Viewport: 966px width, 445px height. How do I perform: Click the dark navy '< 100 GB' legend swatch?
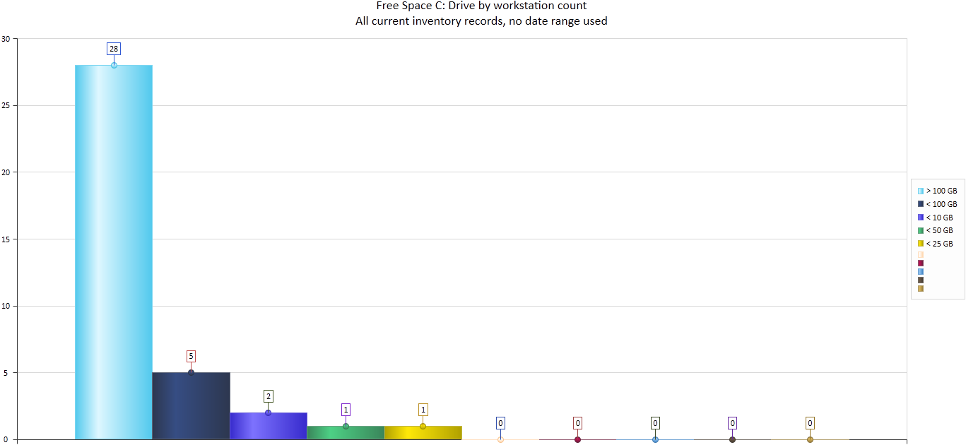point(921,204)
